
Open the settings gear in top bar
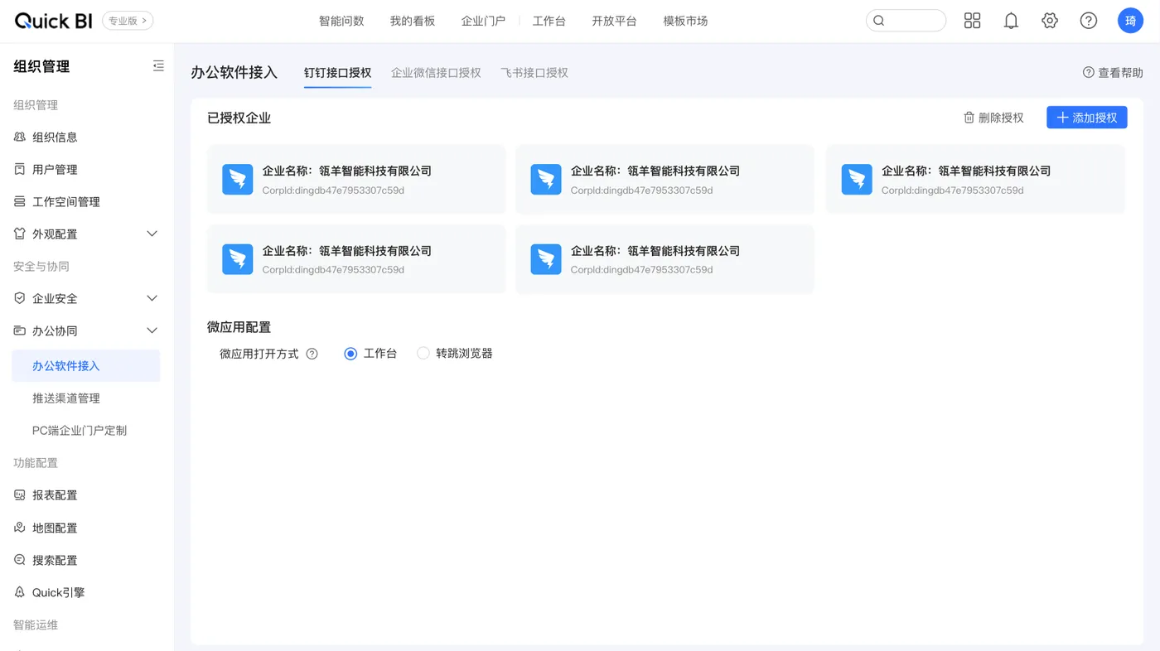pos(1050,21)
